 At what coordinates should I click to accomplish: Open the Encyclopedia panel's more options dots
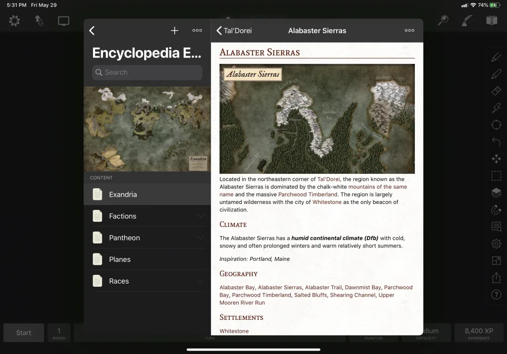(x=197, y=30)
